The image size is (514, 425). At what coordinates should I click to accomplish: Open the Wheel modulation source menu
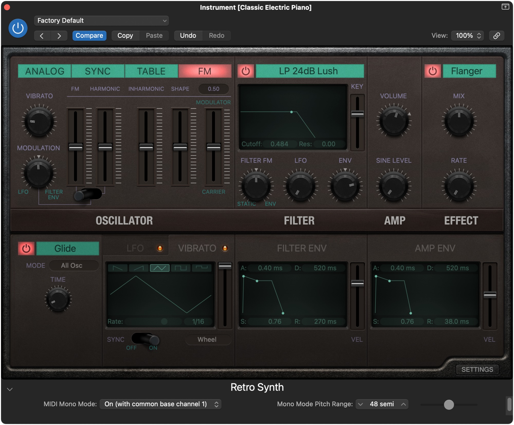pyautogui.click(x=208, y=339)
